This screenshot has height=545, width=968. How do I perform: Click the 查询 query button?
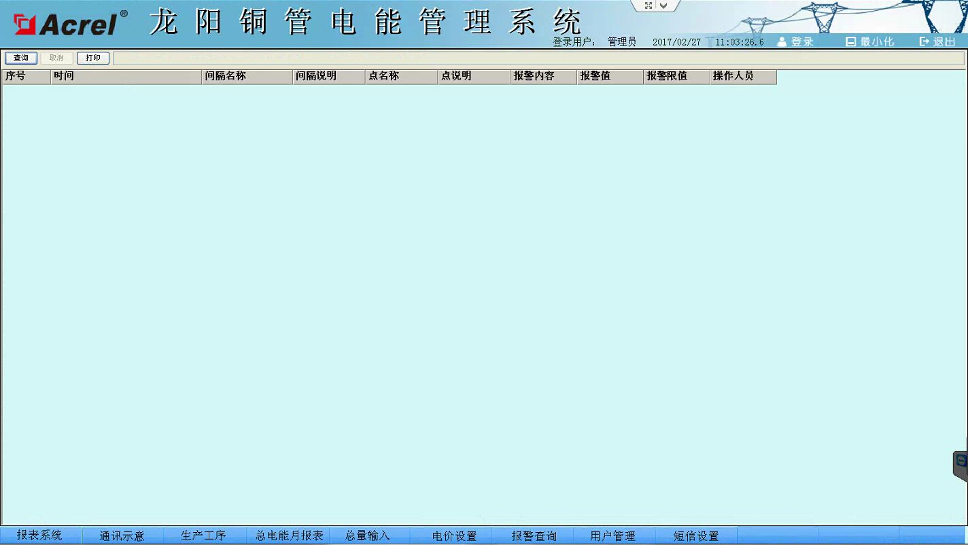pos(21,58)
